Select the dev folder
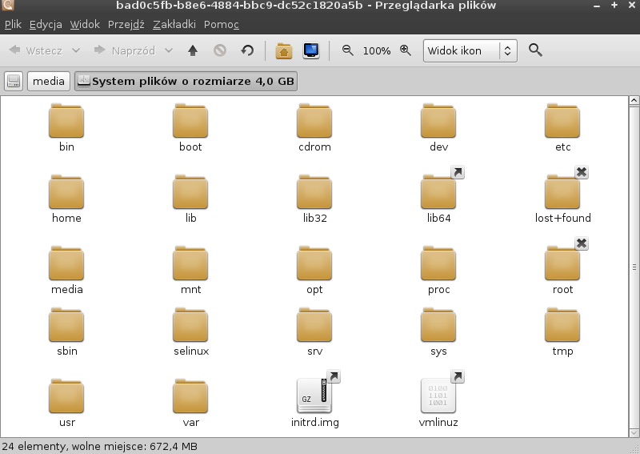 438,127
